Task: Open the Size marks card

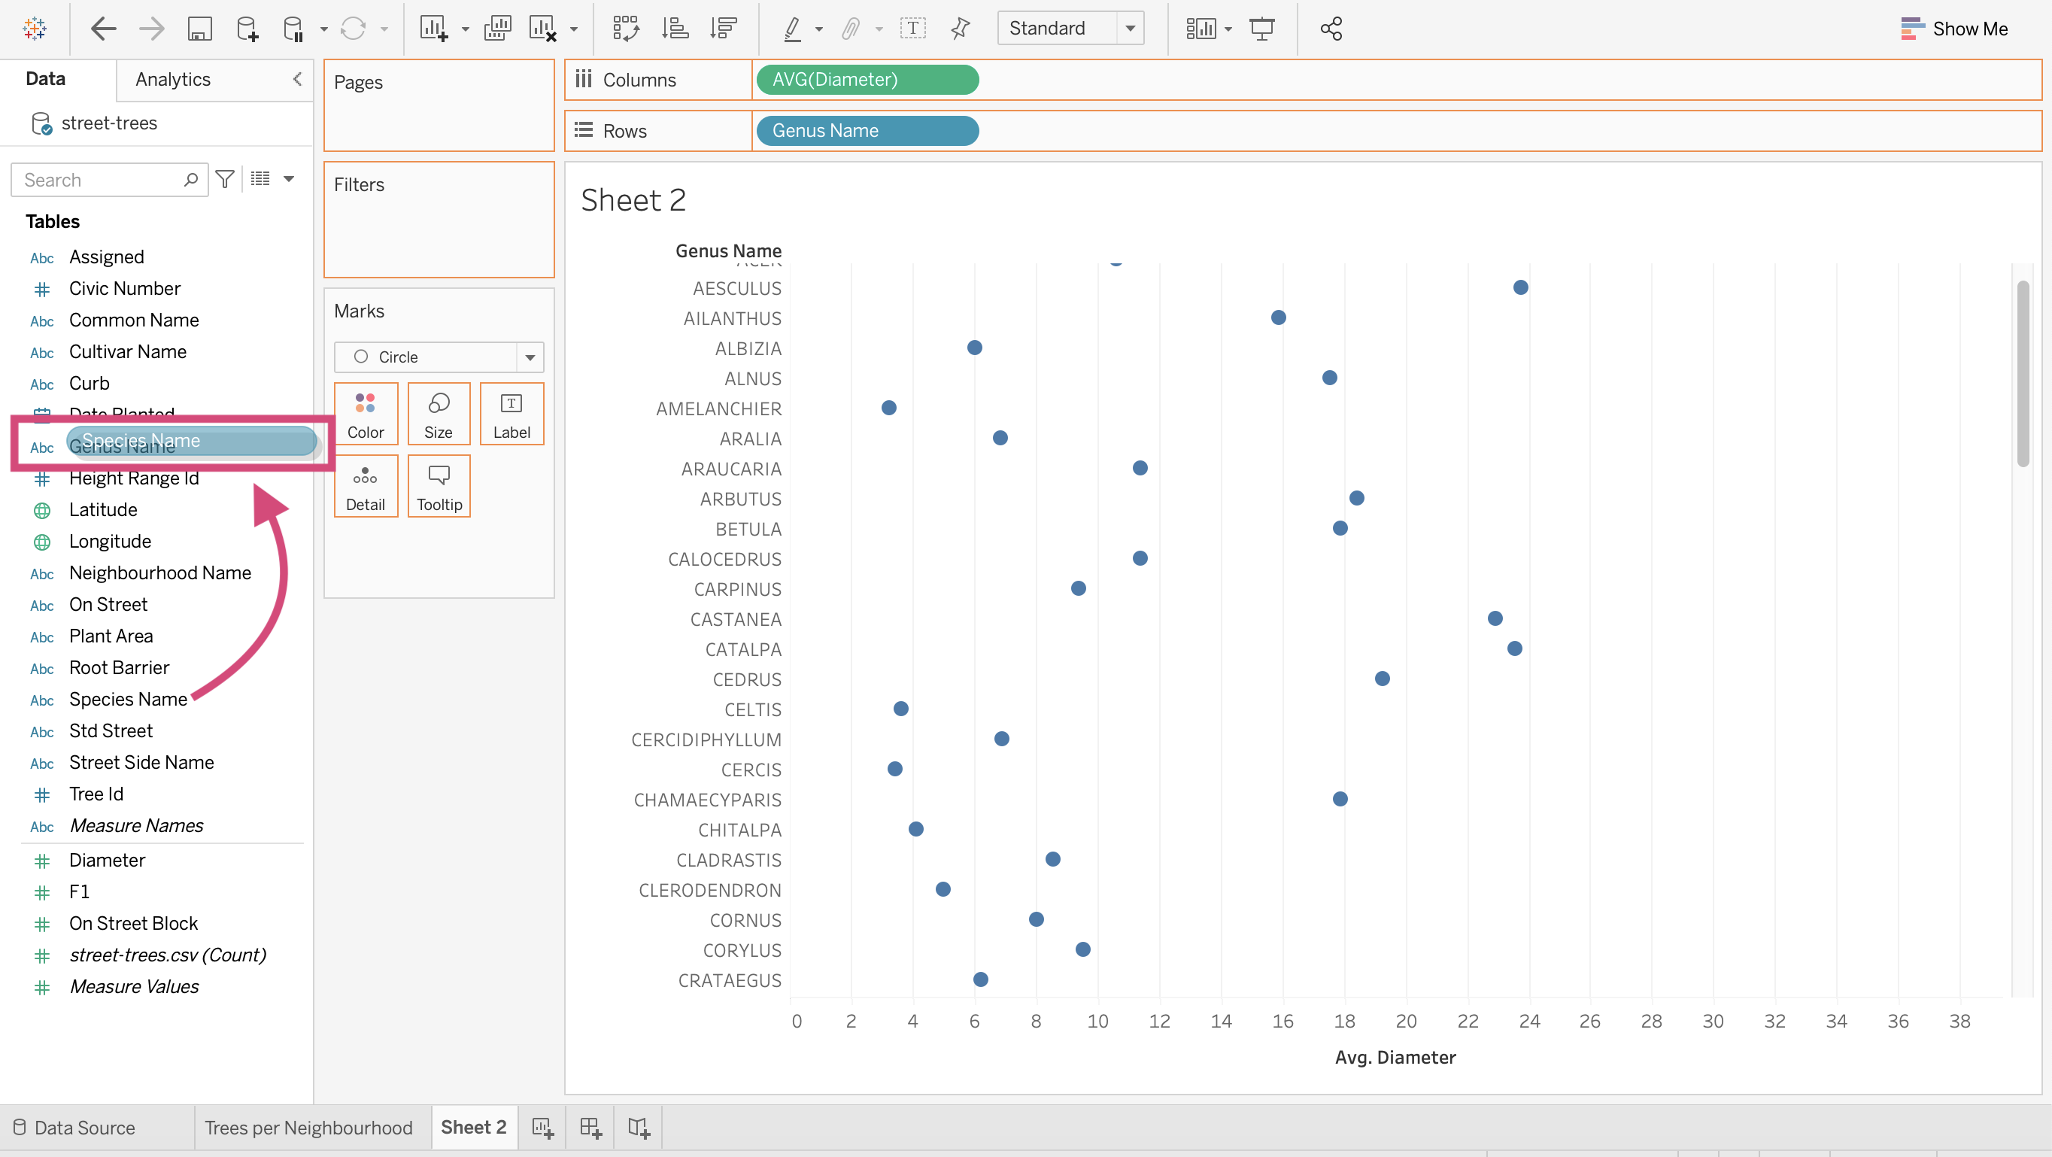Action: click(439, 414)
